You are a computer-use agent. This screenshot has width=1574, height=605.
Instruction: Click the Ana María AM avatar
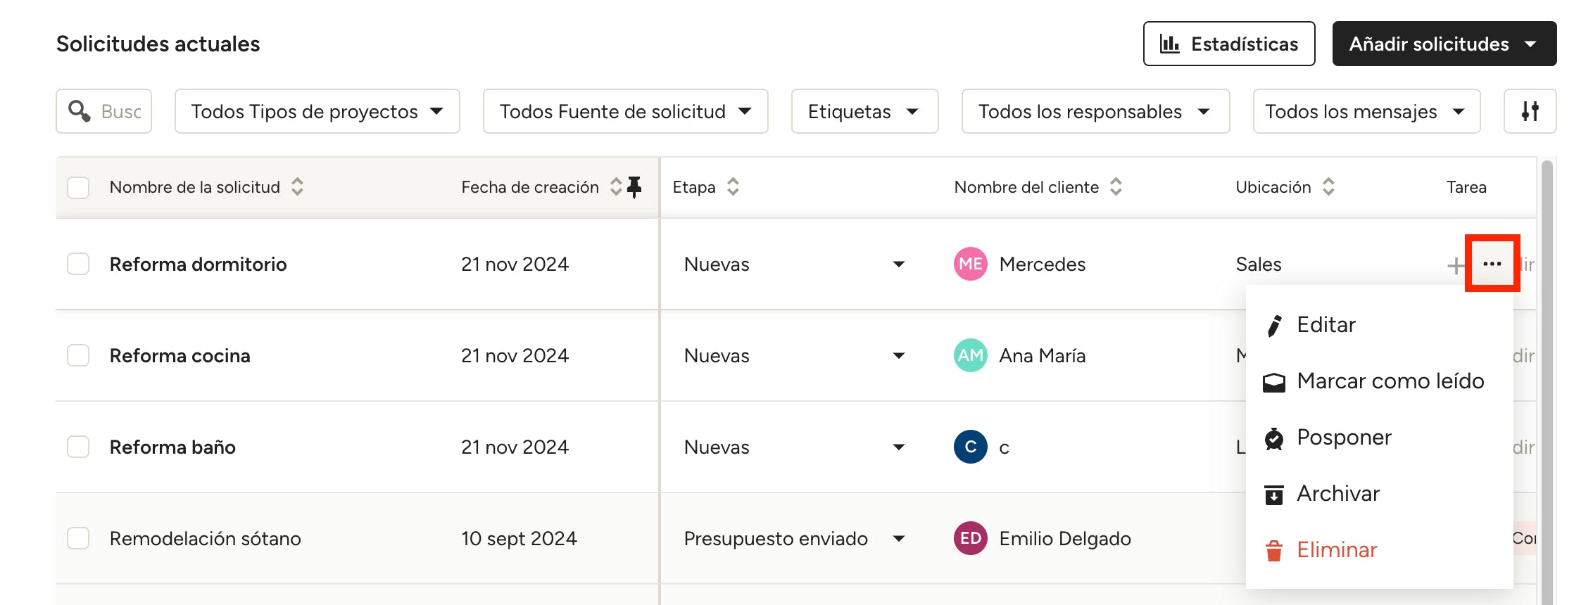970,355
